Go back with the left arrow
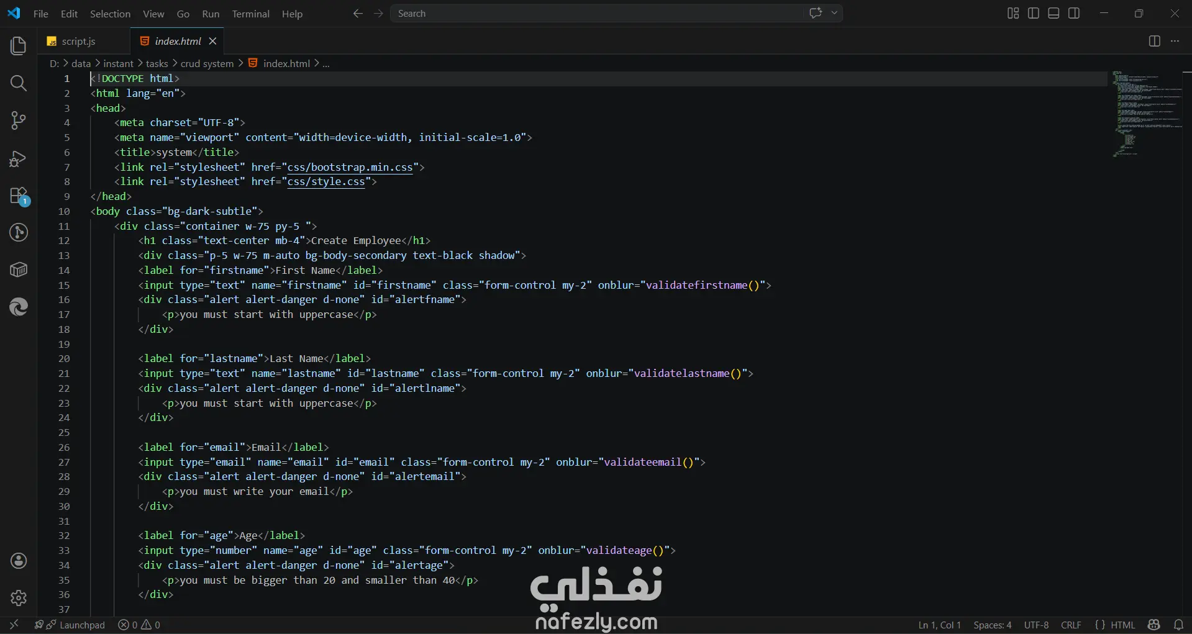This screenshot has width=1192, height=634. [x=358, y=13]
